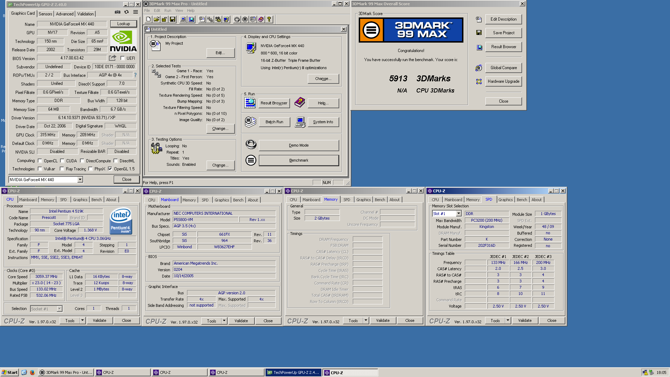Click the floppy disk Save toolbar icon
The height and width of the screenshot is (377, 670).
(172, 20)
